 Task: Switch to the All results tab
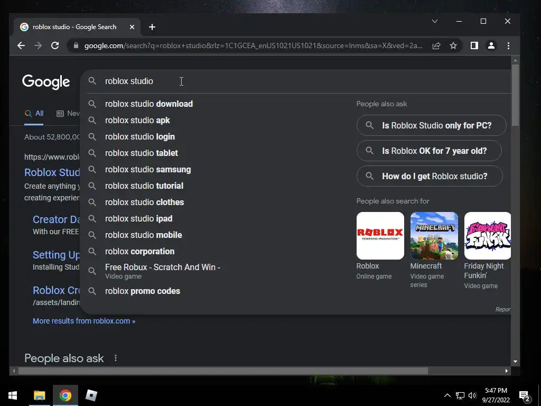34,114
